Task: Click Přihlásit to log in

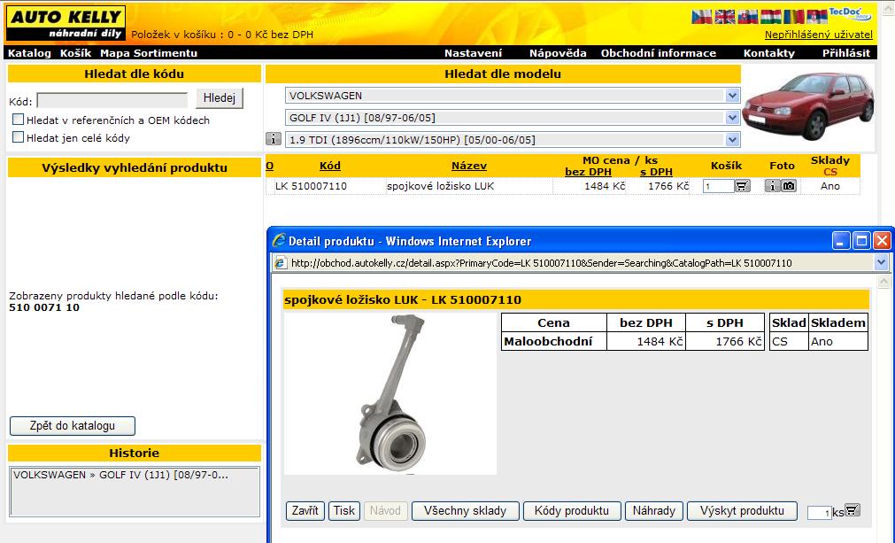Action: (x=846, y=53)
